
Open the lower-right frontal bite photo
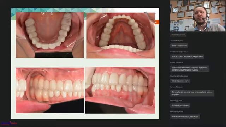[x=120, y=90]
